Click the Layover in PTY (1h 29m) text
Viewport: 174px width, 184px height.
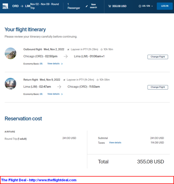(84, 49)
